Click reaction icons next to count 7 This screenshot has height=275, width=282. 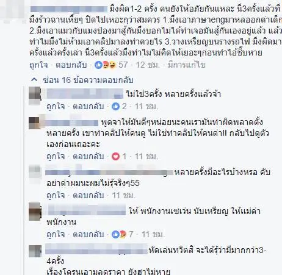(x=119, y=234)
